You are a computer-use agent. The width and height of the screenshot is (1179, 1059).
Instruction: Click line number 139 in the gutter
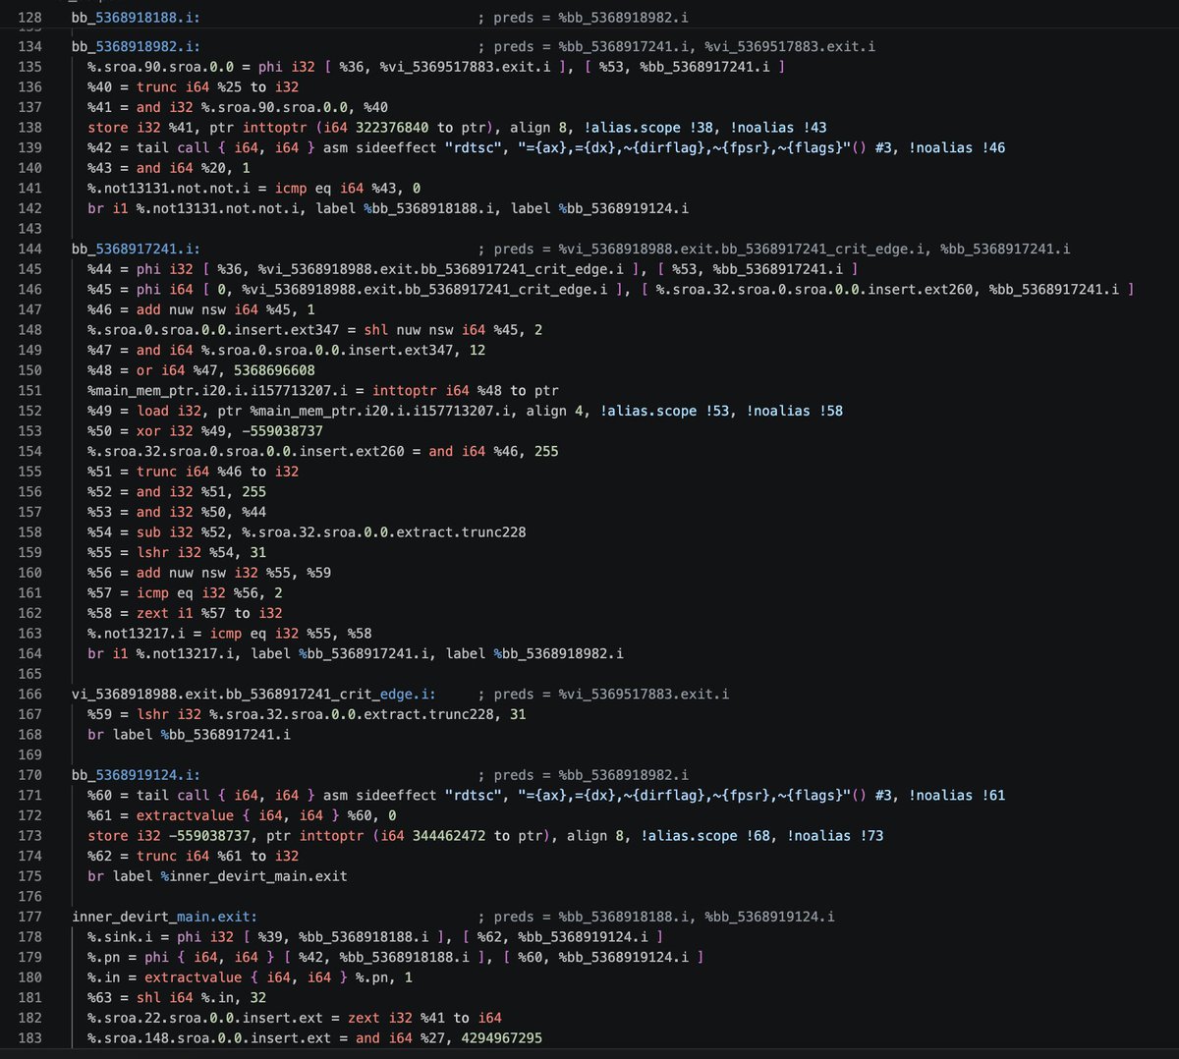pyautogui.click(x=29, y=147)
